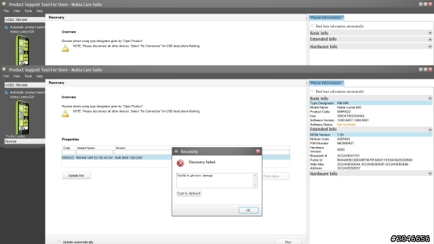
Task: Open USB2: RM-846 connection dropdown in lower window
Action: (24, 85)
